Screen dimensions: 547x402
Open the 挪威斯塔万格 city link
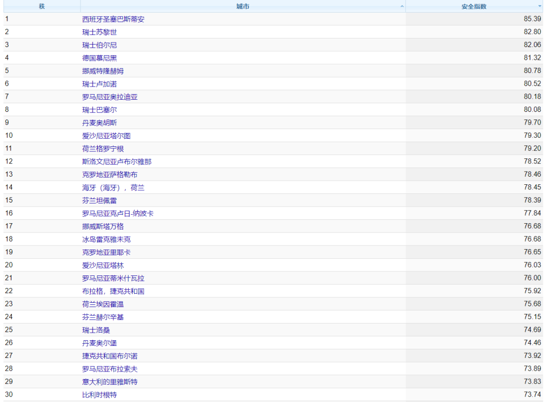click(x=103, y=226)
